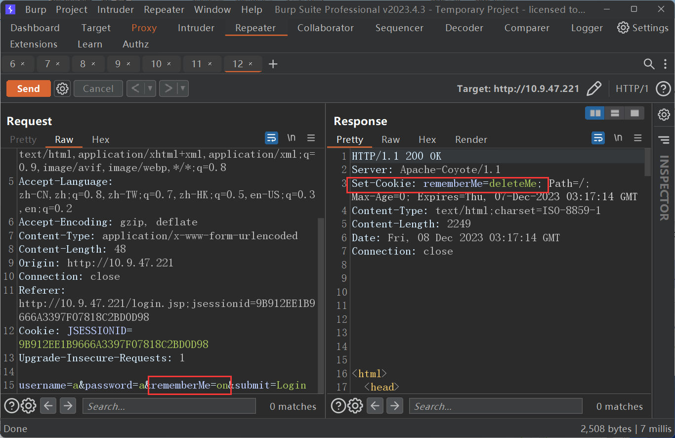The height and width of the screenshot is (438, 675).
Task: Close Repeater tab 6
Action: pyautogui.click(x=23, y=64)
